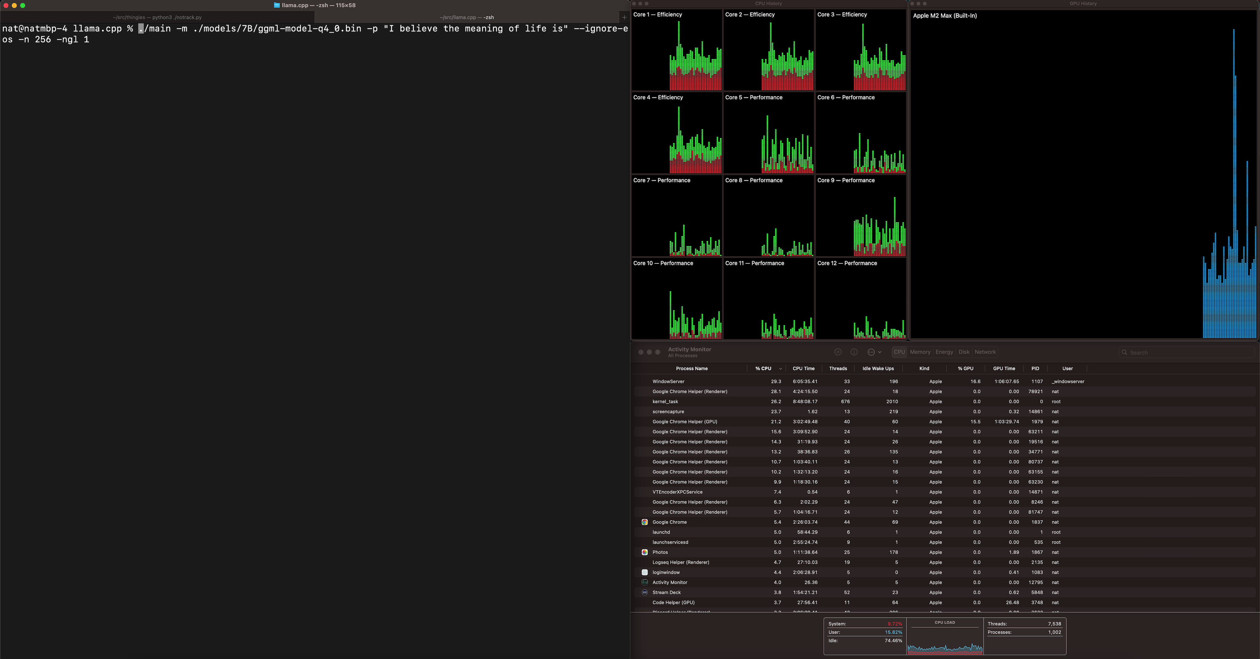The image size is (1260, 659).
Task: Switch to the Memory tab
Action: coord(920,352)
